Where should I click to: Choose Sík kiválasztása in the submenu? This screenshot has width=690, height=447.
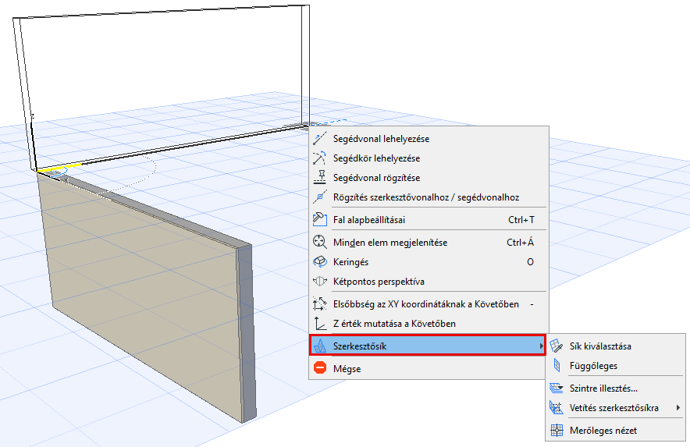click(x=616, y=346)
